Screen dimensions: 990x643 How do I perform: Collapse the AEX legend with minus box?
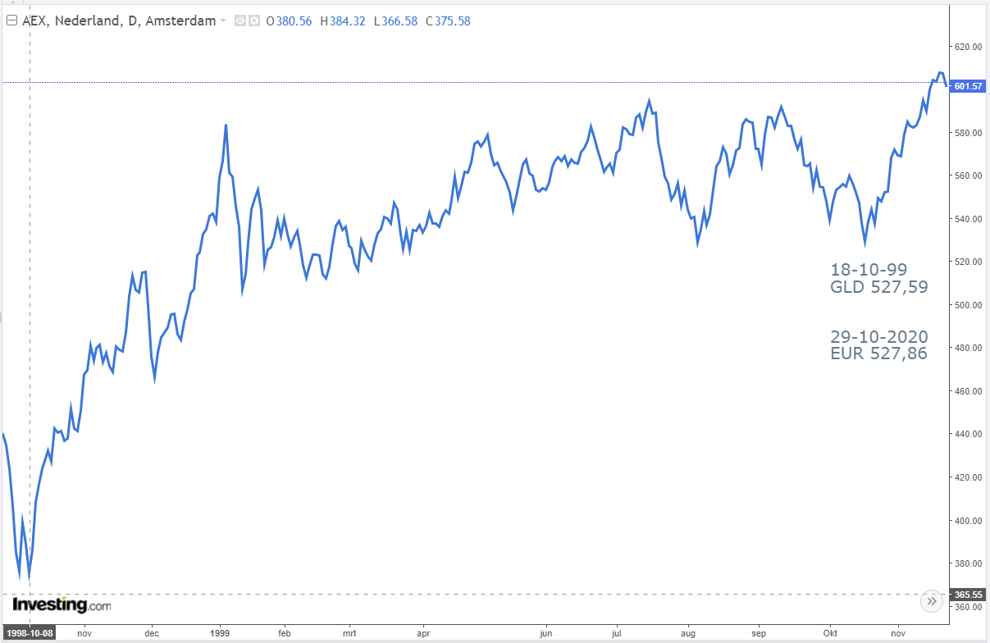pyautogui.click(x=11, y=21)
